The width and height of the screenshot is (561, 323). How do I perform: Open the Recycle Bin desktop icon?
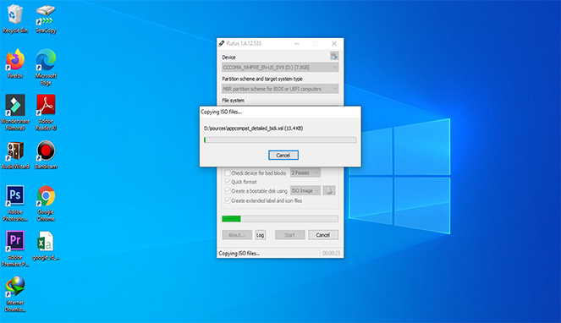pos(15,19)
